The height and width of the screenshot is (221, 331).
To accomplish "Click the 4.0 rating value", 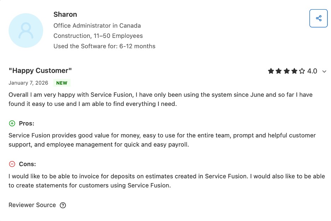I will [x=312, y=71].
